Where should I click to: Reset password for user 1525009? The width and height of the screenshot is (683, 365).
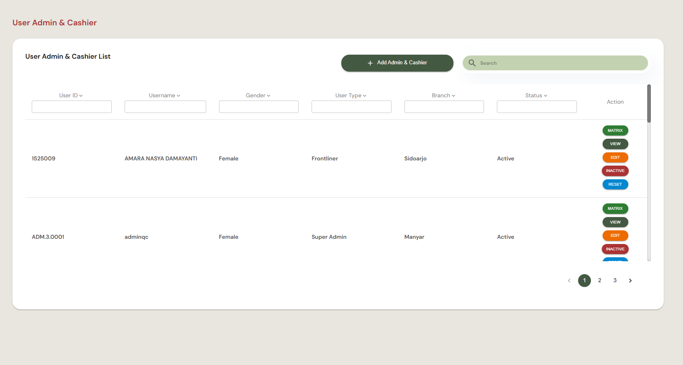615,185
